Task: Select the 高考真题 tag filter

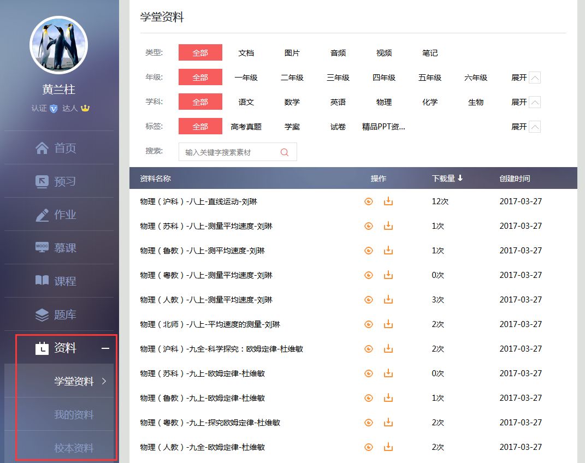Action: [247, 126]
